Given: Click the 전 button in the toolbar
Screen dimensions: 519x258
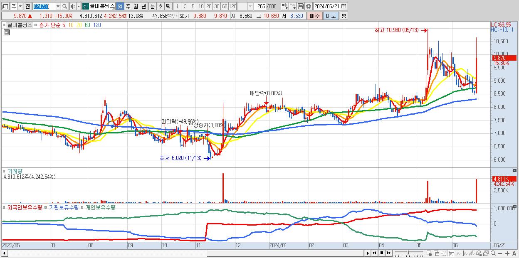Looking at the screenshot, I should [27, 6].
